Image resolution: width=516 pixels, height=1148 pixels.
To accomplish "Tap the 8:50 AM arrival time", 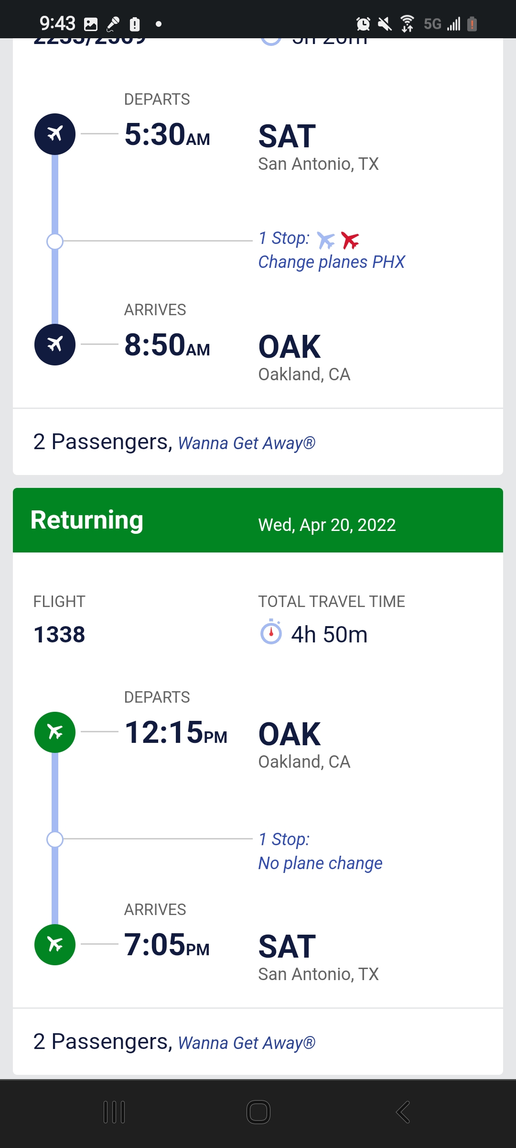I will tap(167, 345).
